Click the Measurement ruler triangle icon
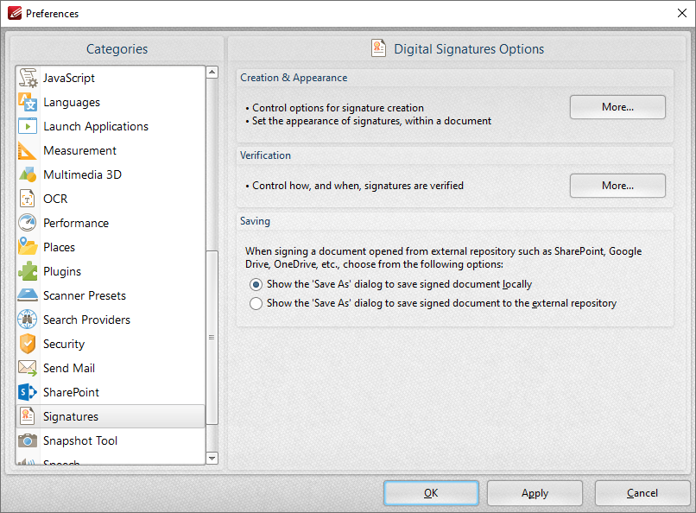 click(x=27, y=150)
